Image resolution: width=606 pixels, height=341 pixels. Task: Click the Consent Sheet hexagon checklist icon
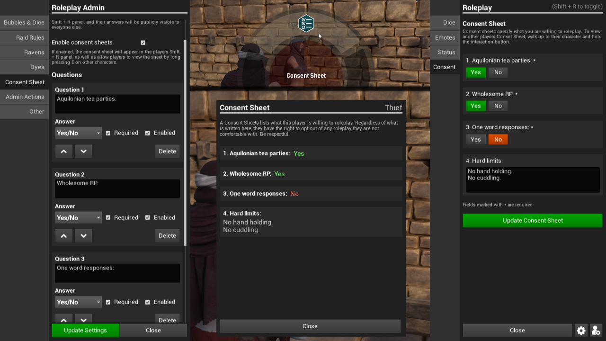click(306, 23)
